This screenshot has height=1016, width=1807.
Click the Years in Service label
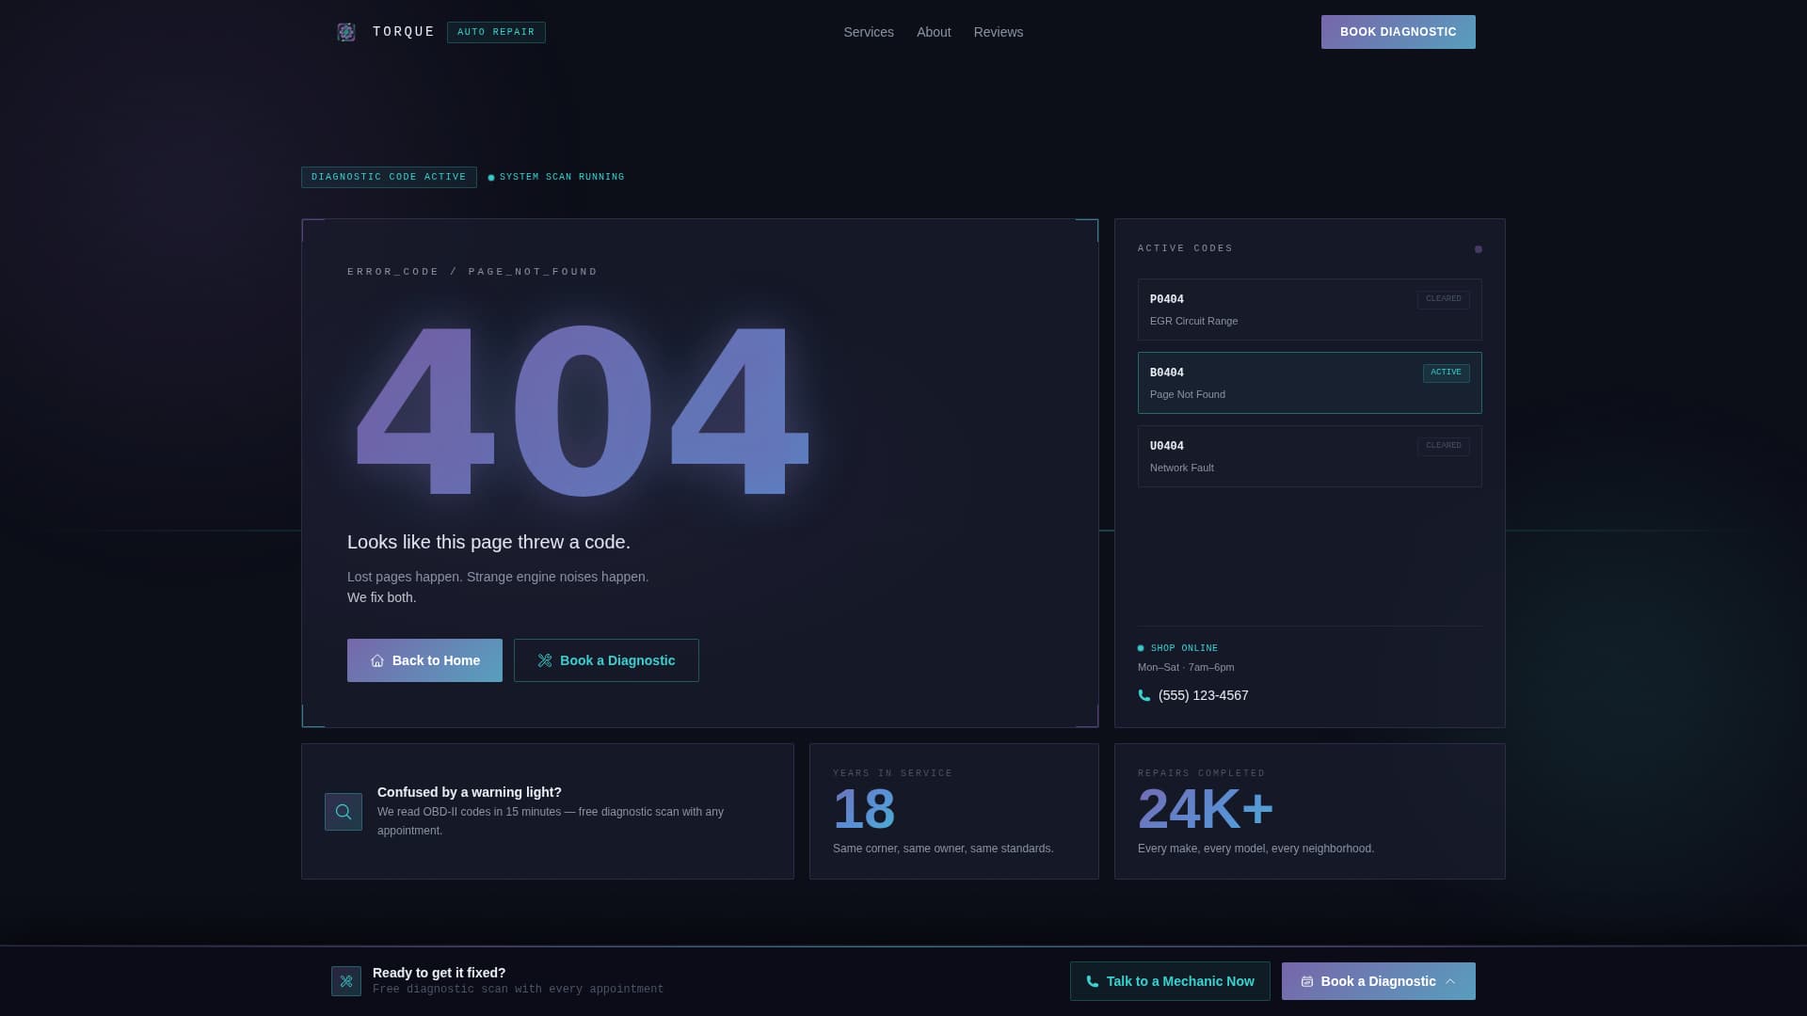893,773
